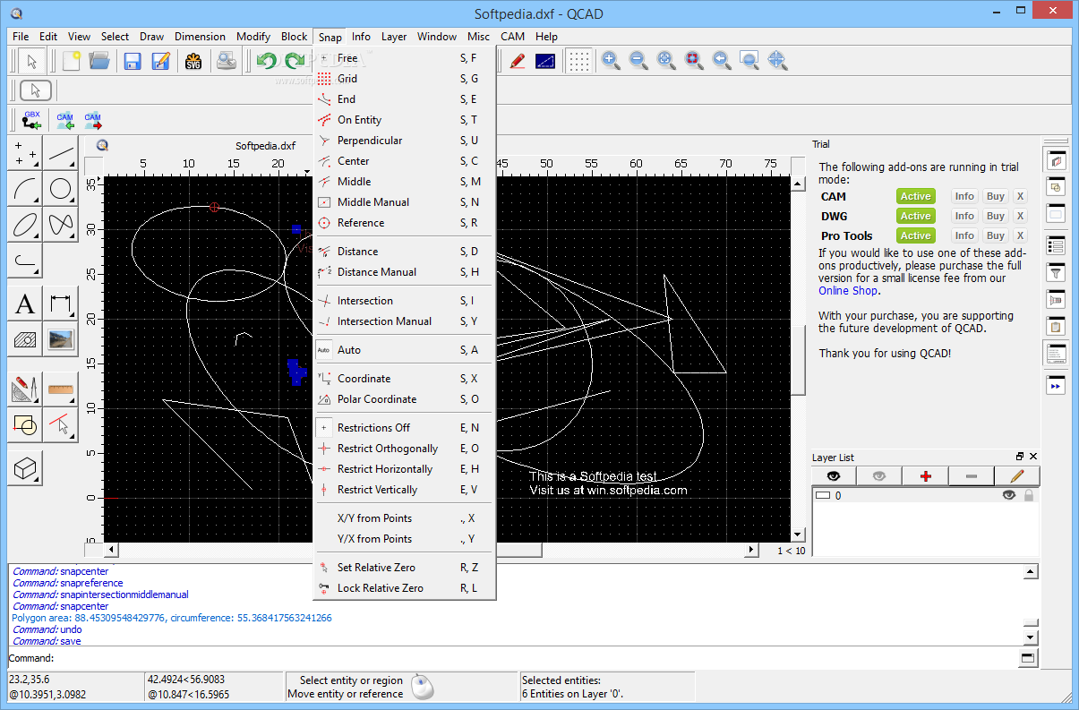Image resolution: width=1079 pixels, height=710 pixels.
Task: Insert a bitmap image tool
Action: 61,340
